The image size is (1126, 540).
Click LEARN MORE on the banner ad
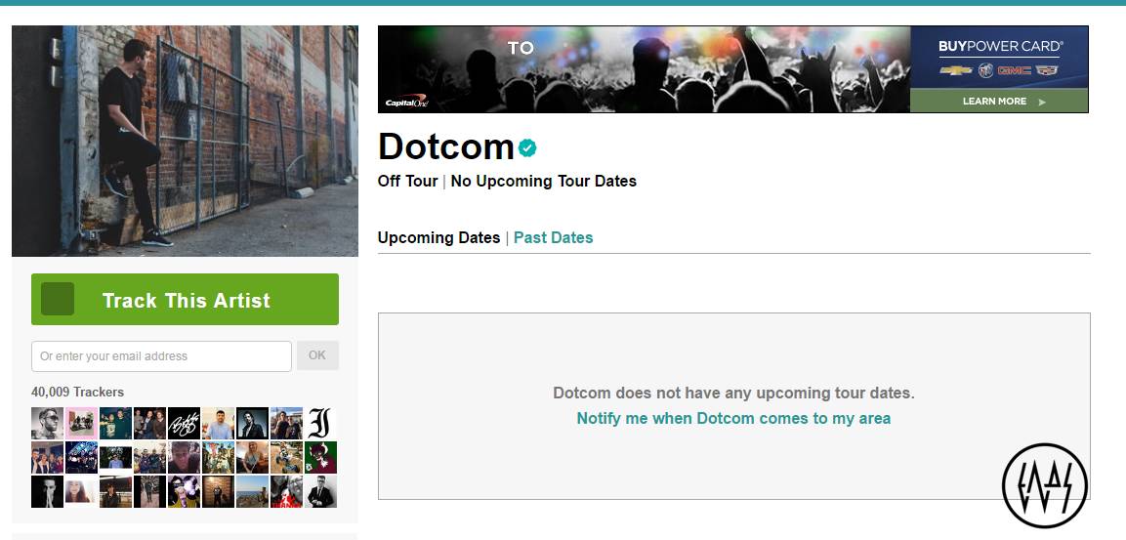(998, 101)
